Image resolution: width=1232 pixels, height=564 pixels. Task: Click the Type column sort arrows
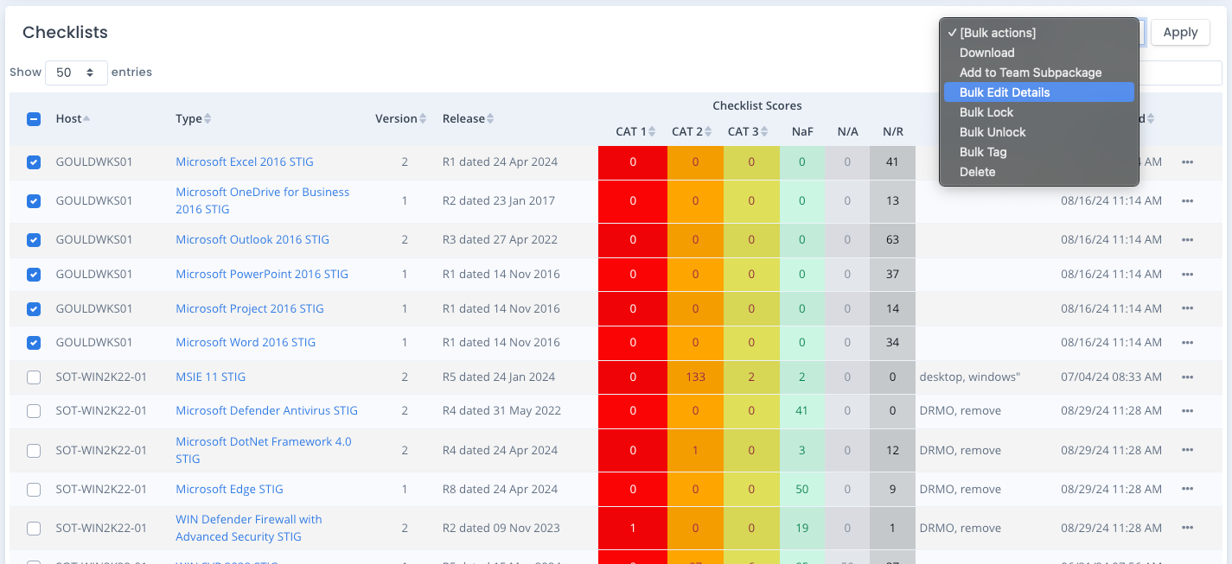pos(207,118)
